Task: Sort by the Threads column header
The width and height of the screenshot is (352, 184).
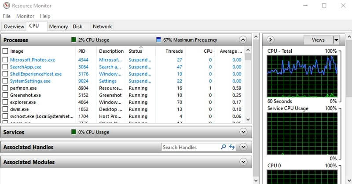Action: 174,51
